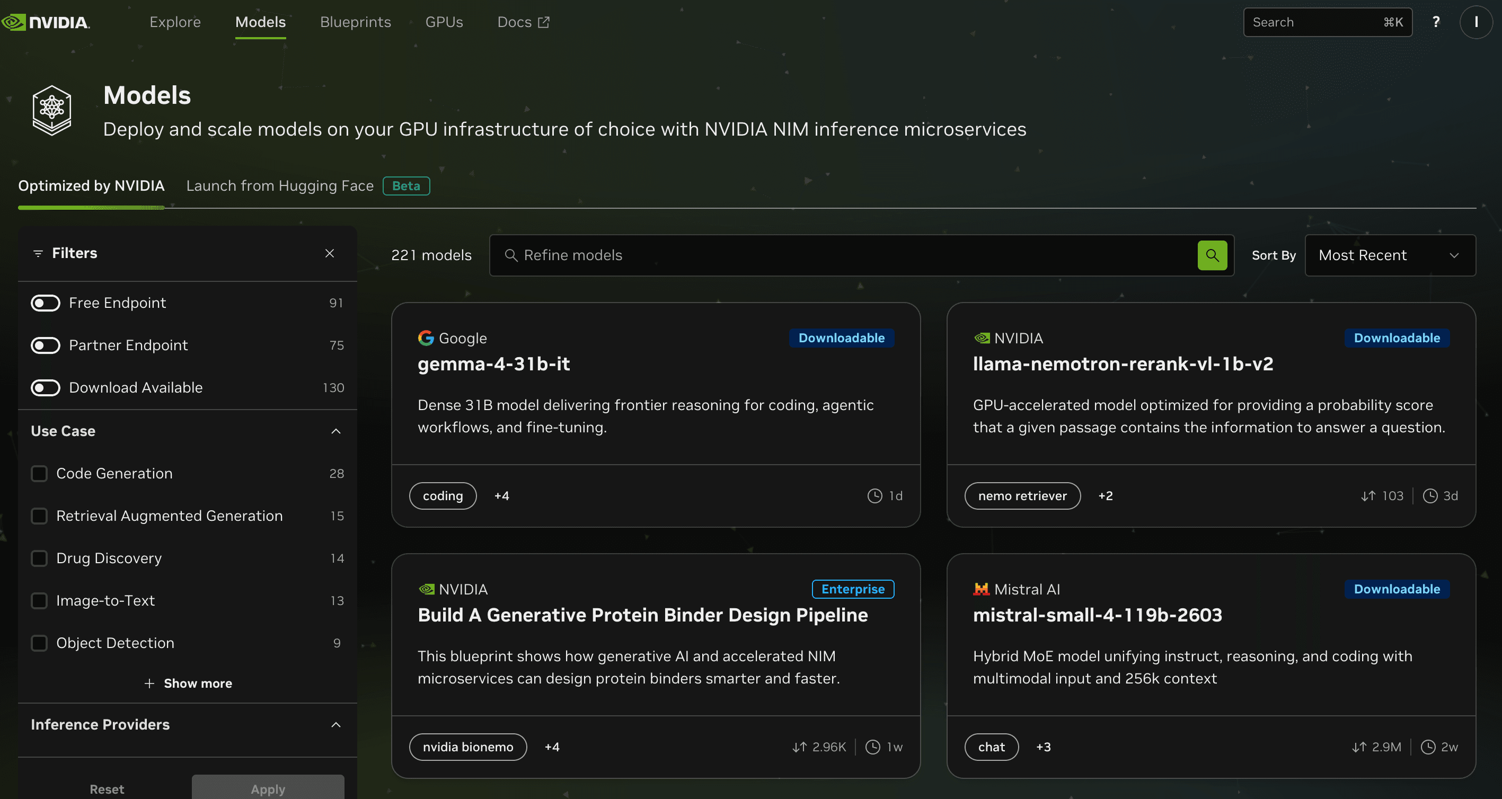This screenshot has width=1502, height=799.
Task: Turn on Download Available toggle
Action: coord(46,387)
